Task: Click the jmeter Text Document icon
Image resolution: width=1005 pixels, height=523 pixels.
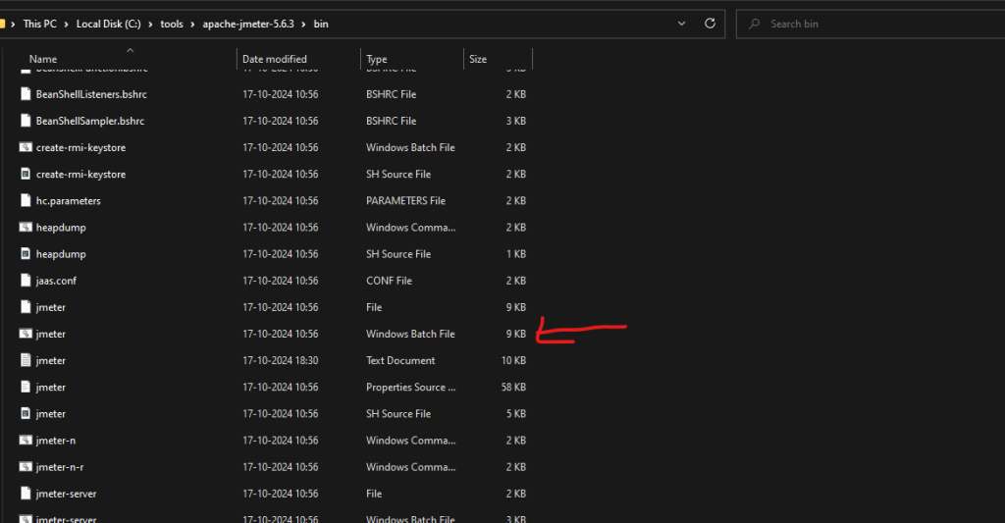Action: click(26, 360)
